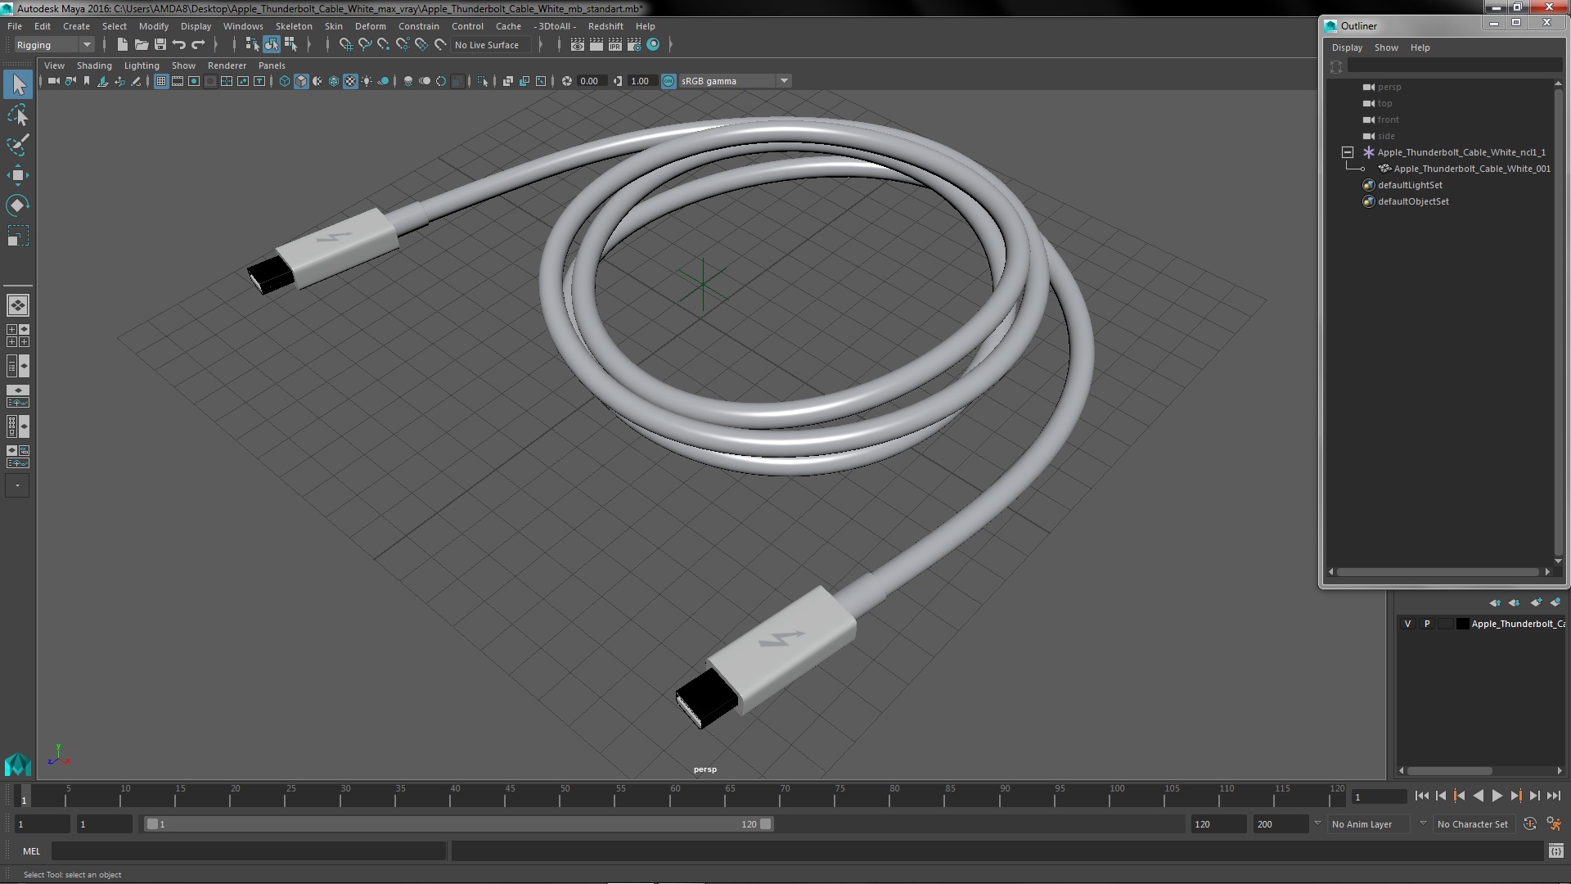Toggle the Film Gate display

pos(178,81)
